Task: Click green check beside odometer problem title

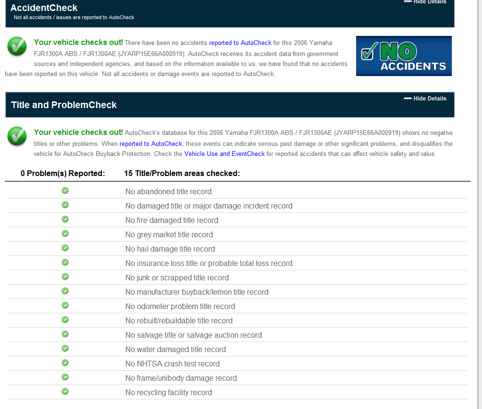Action: 65,305
